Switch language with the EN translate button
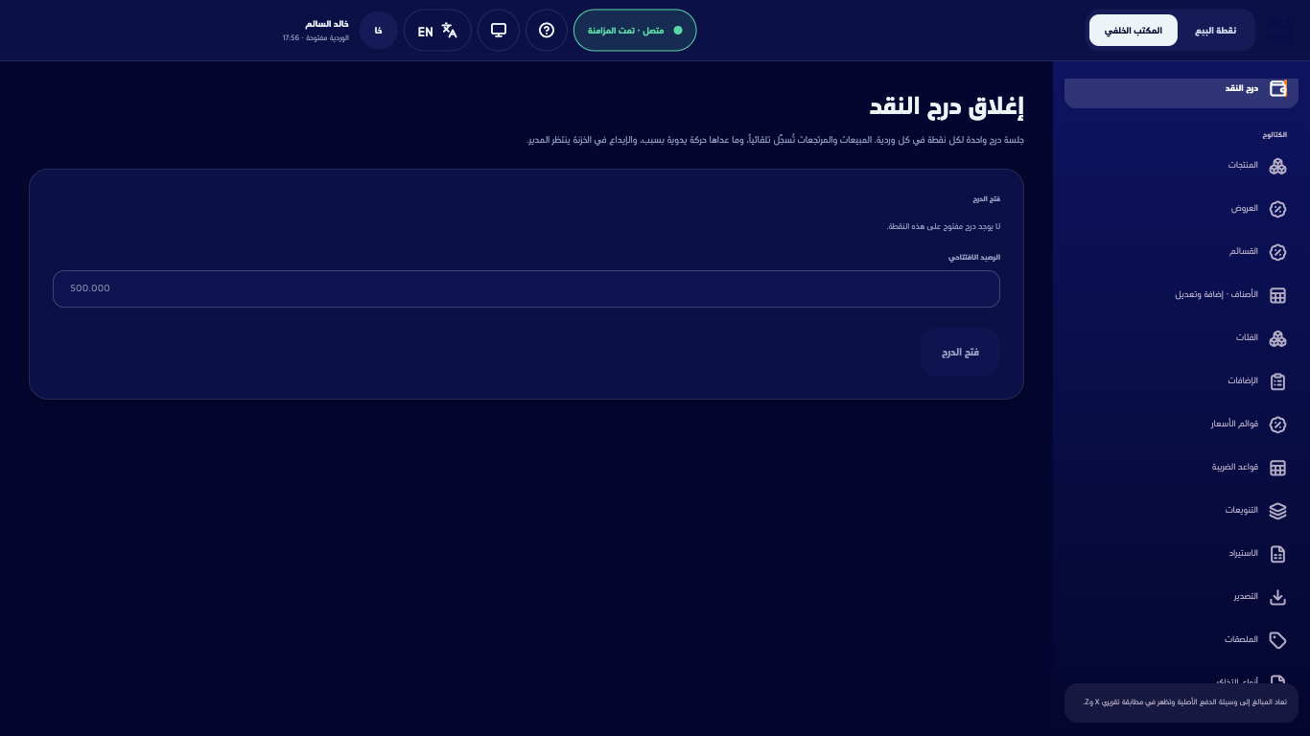The width and height of the screenshot is (1310, 736). (437, 30)
